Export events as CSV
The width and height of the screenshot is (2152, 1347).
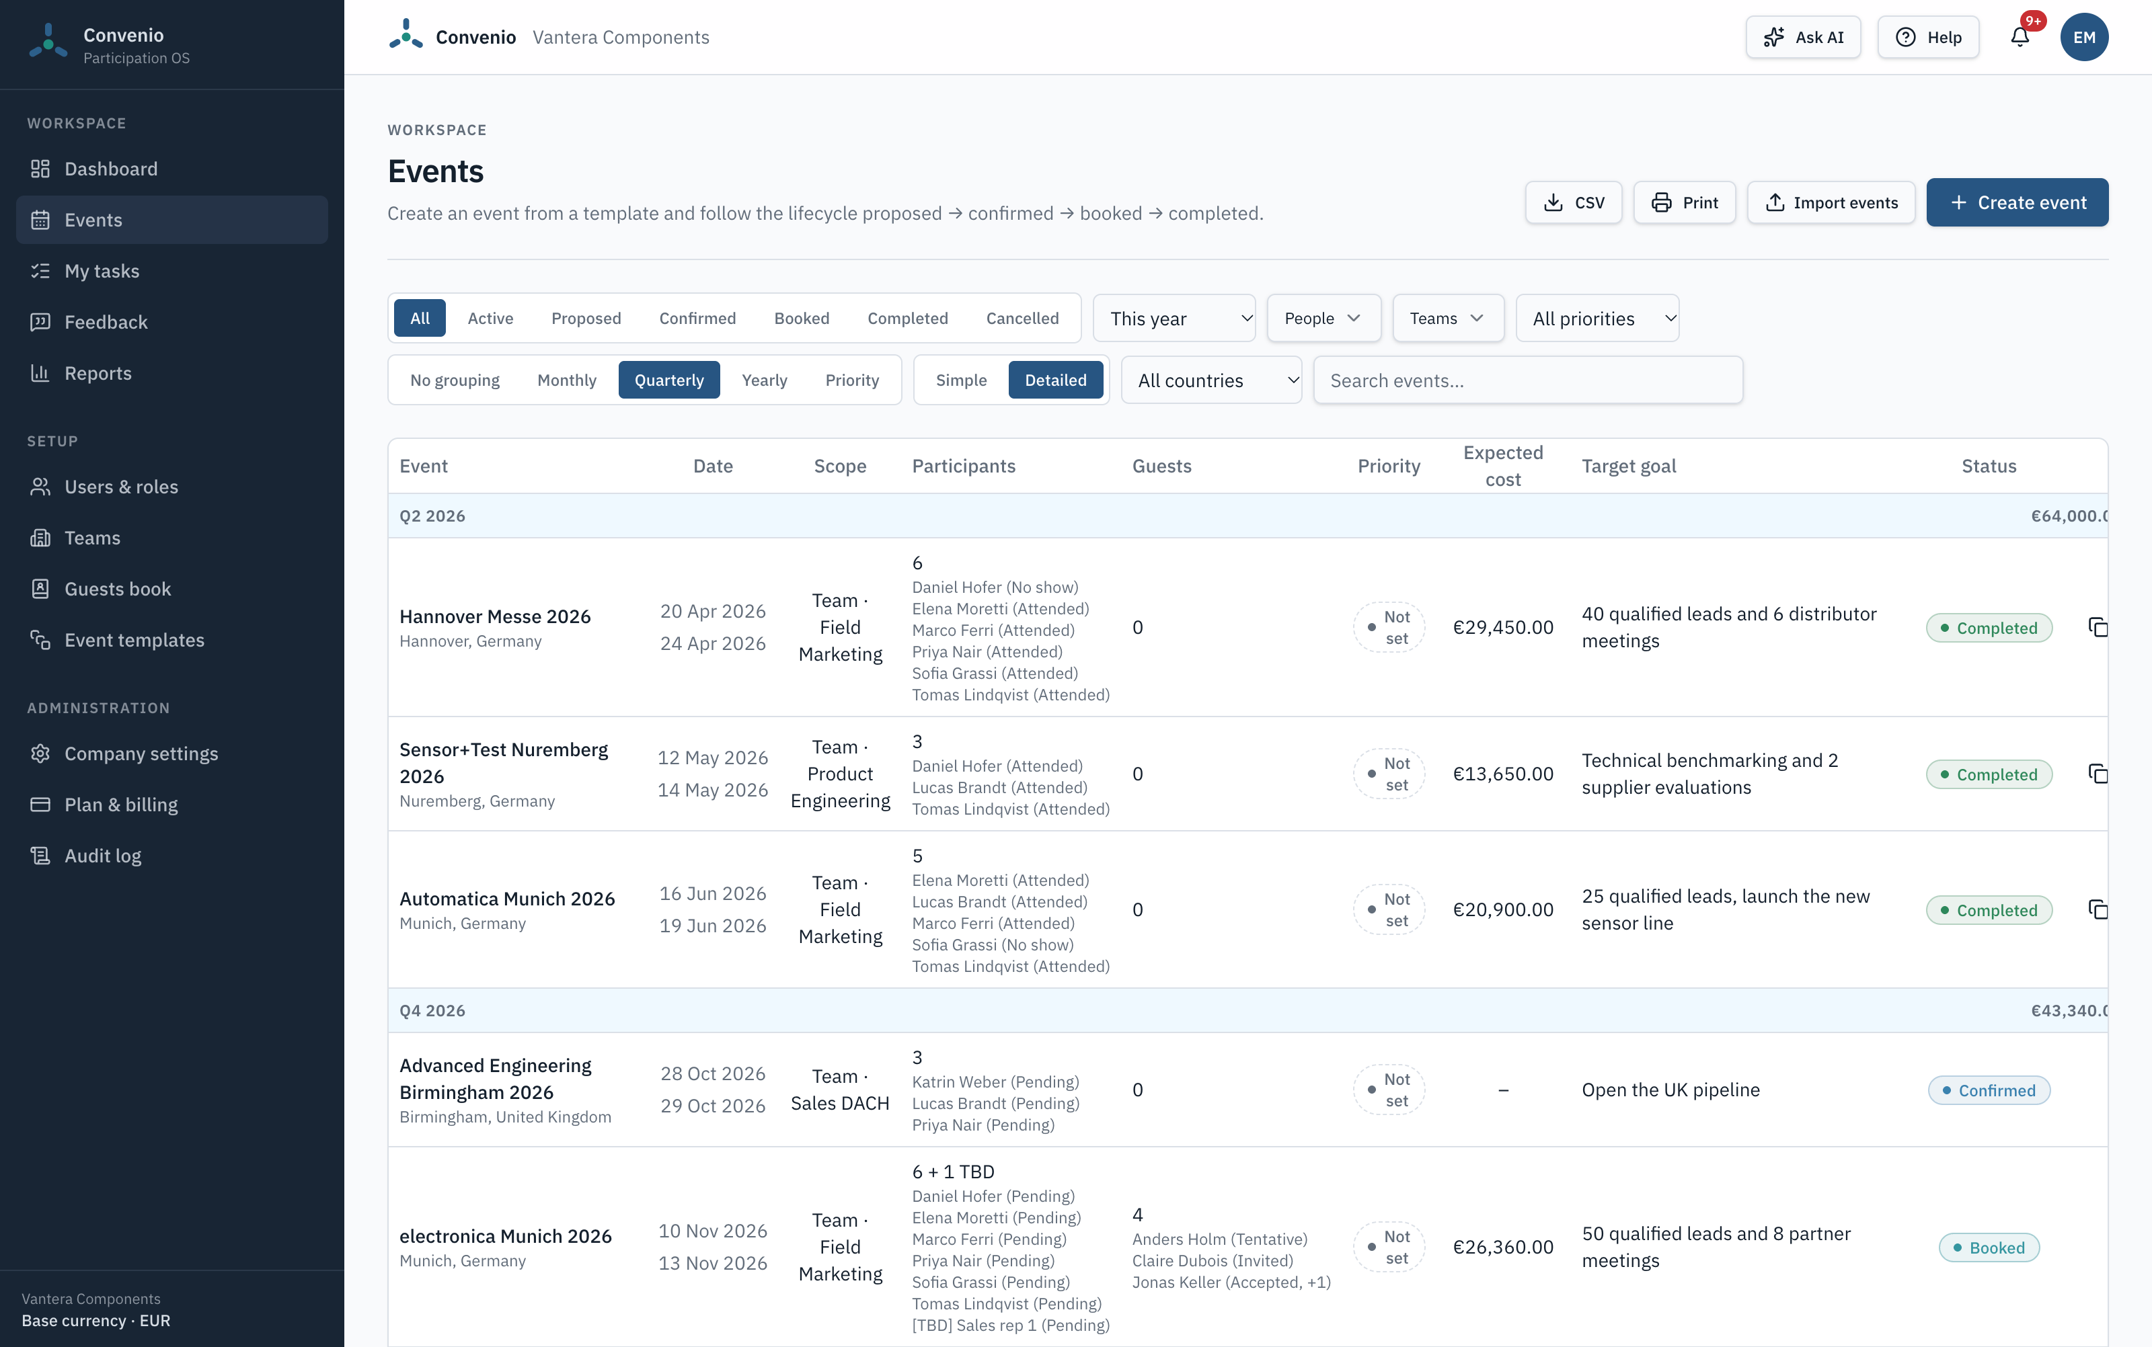1573,202
